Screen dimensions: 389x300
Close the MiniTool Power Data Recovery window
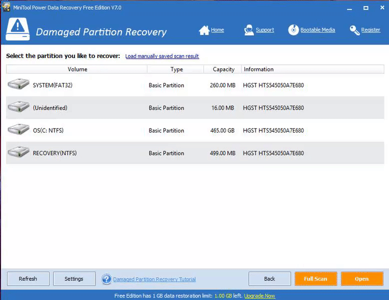[382, 7]
